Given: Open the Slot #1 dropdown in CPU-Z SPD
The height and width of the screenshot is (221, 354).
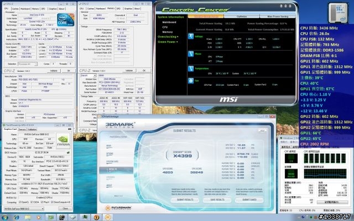Looking at the screenshot, I should point(88,76).
